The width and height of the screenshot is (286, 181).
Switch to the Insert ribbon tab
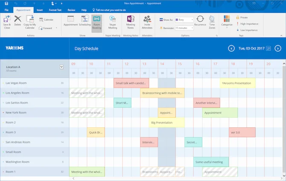point(39,9)
